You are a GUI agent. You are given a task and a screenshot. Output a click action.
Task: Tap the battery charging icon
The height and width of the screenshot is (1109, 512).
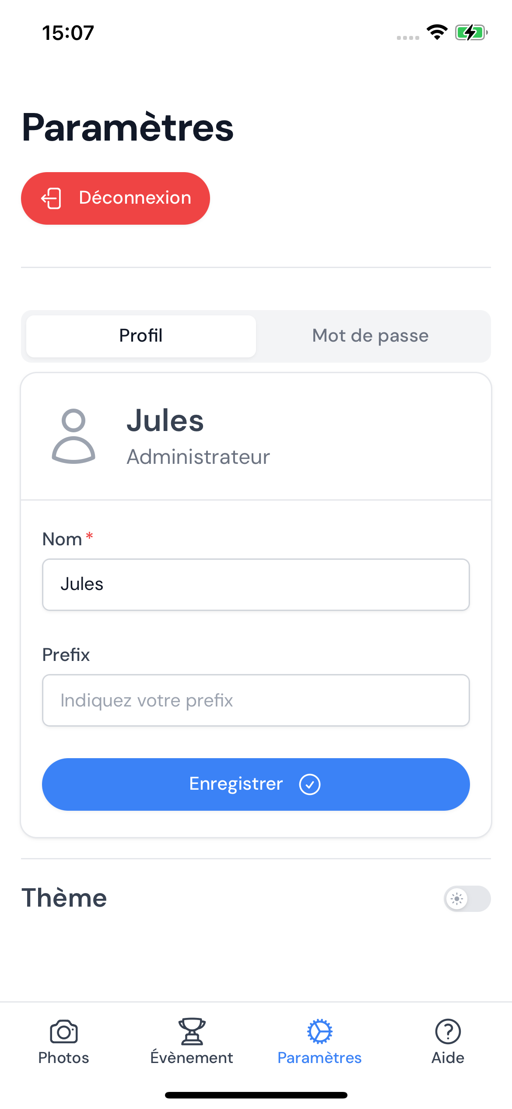pos(471,32)
